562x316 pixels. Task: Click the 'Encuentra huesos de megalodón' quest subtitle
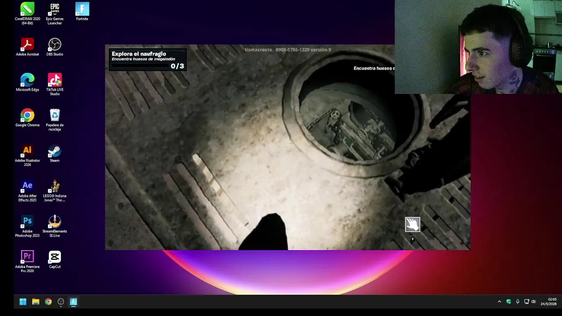pyautogui.click(x=143, y=59)
